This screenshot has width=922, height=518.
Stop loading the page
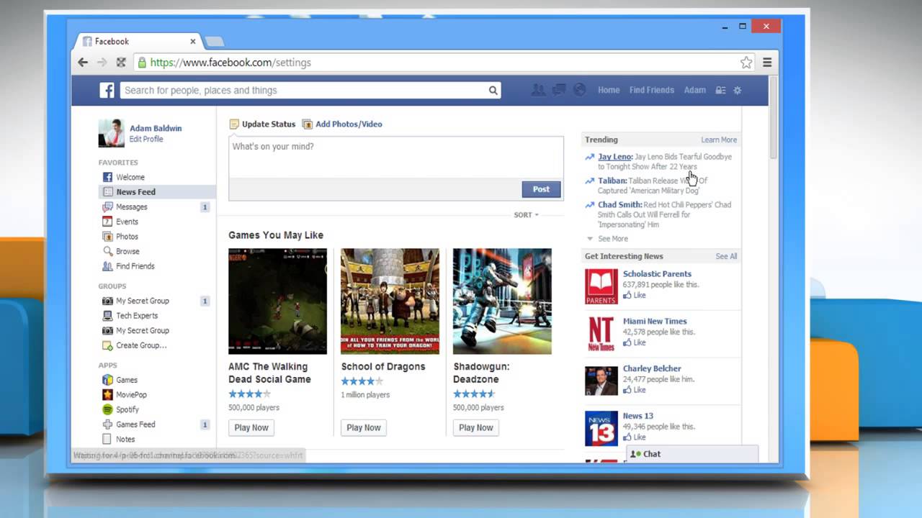pos(121,63)
